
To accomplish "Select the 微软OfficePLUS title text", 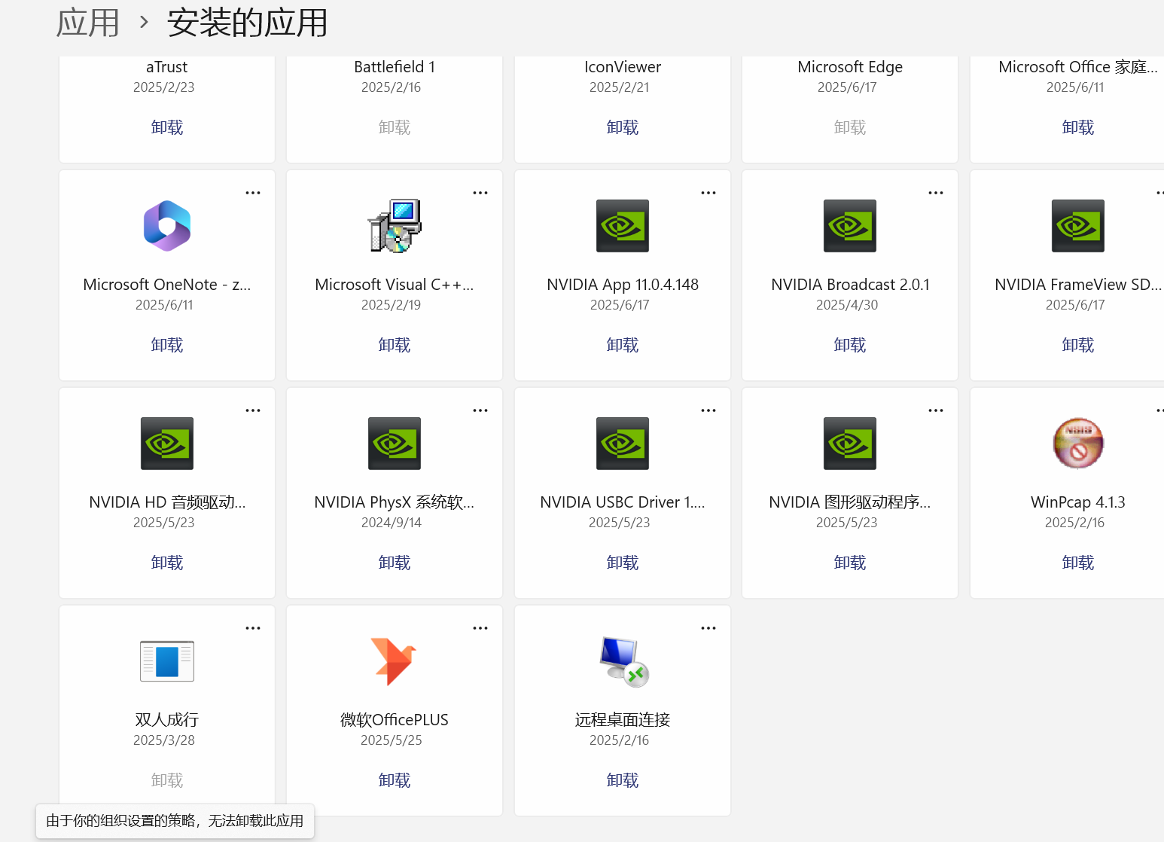I will (395, 720).
